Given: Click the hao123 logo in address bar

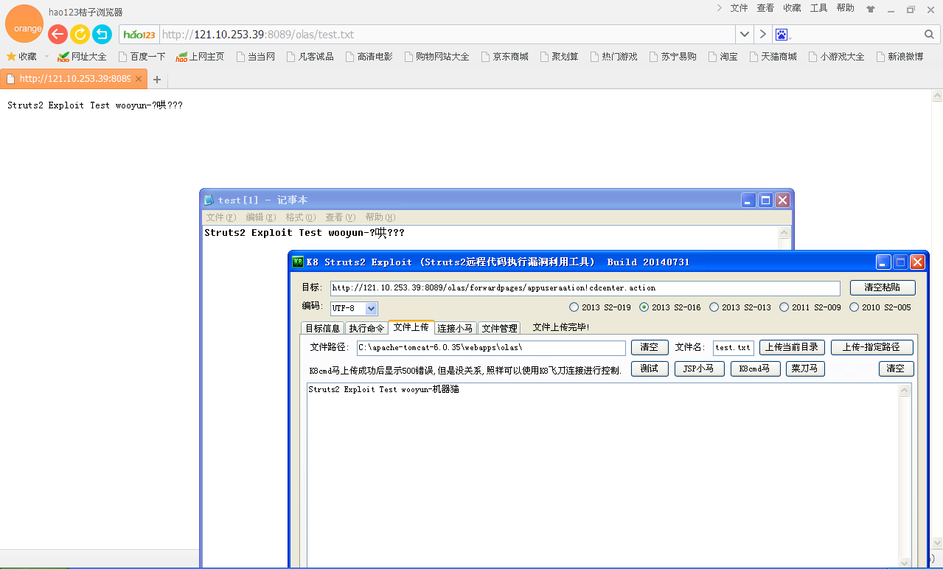Looking at the screenshot, I should tap(139, 35).
